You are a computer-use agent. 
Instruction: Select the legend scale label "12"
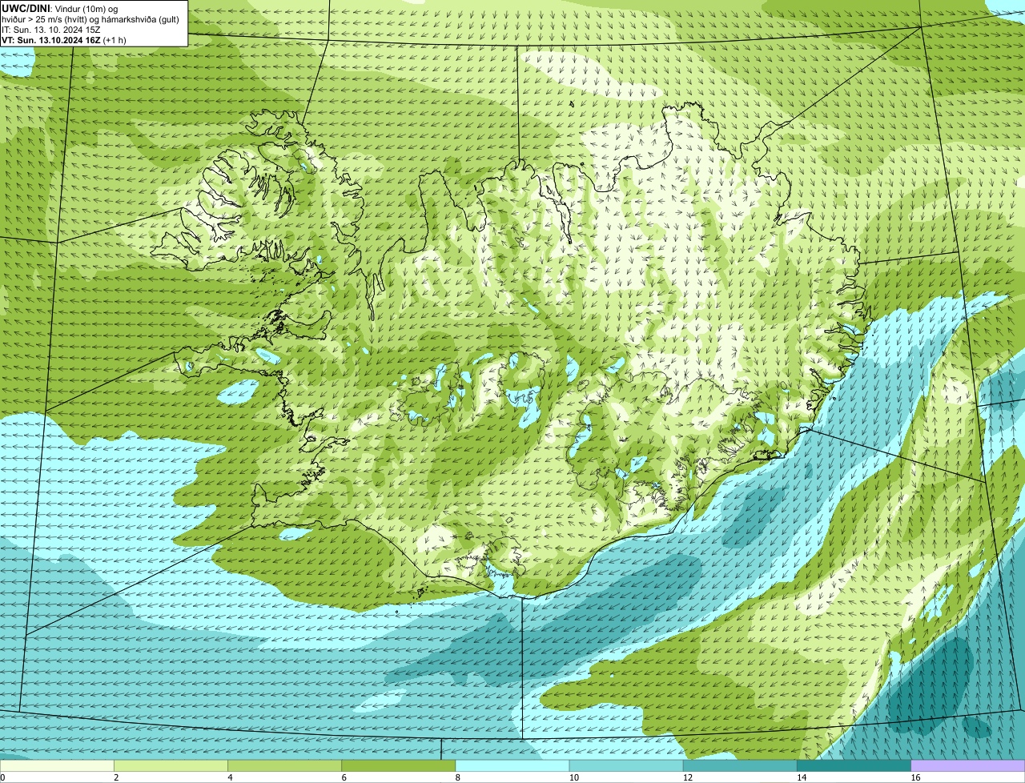688,777
